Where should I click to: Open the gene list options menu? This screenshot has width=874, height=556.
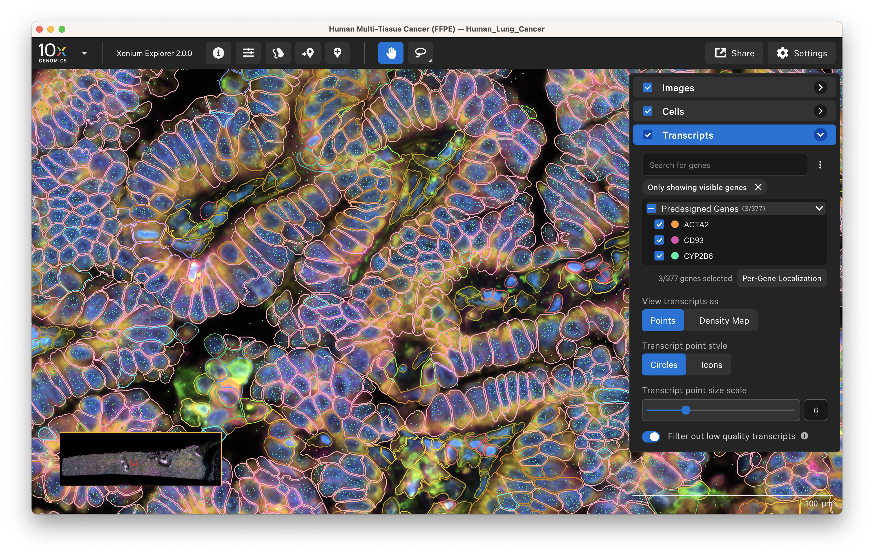tap(820, 165)
